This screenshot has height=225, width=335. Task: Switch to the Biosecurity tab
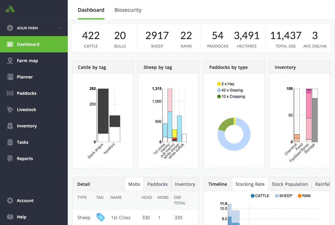(128, 10)
